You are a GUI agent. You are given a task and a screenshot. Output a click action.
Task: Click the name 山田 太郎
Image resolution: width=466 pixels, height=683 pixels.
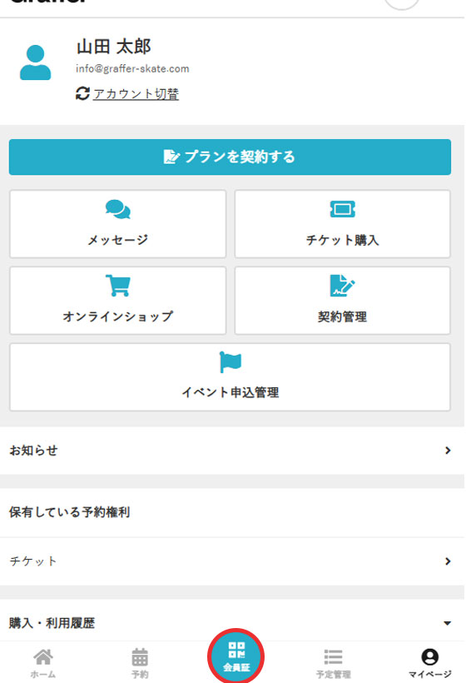point(113,47)
